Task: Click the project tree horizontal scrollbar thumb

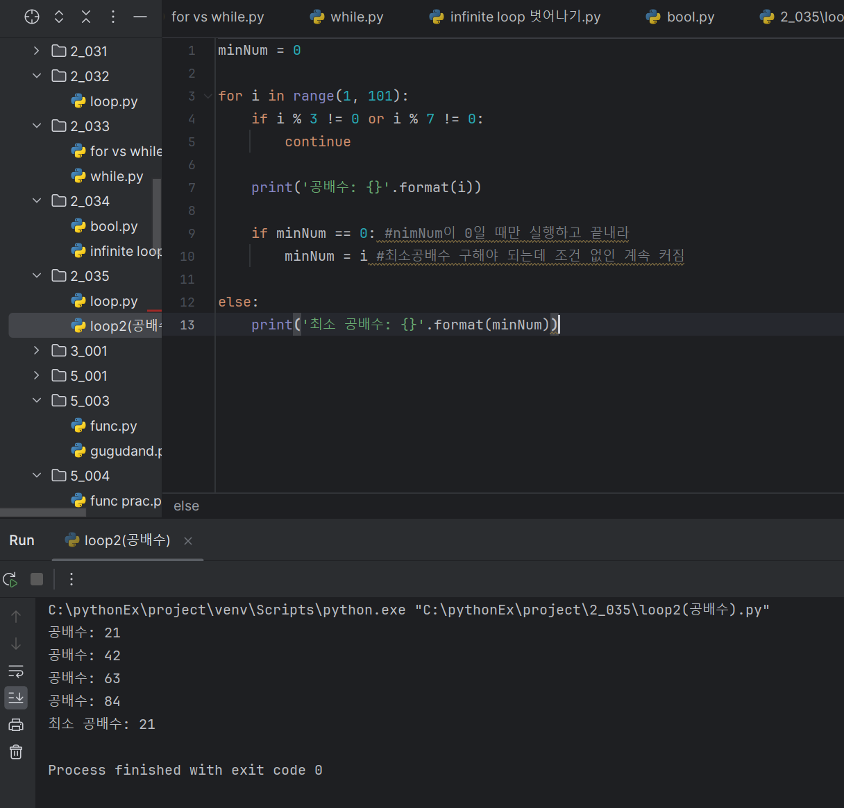Action: coord(43,513)
